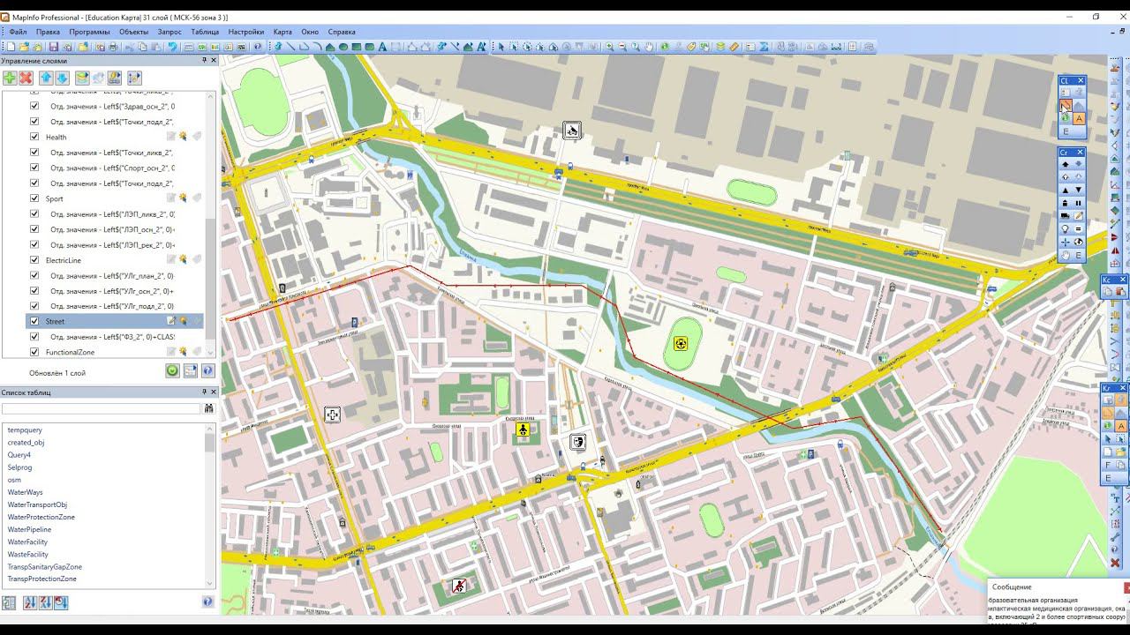Sort table list alphabetically A-Z
This screenshot has height=635, width=1130.
click(x=29, y=603)
